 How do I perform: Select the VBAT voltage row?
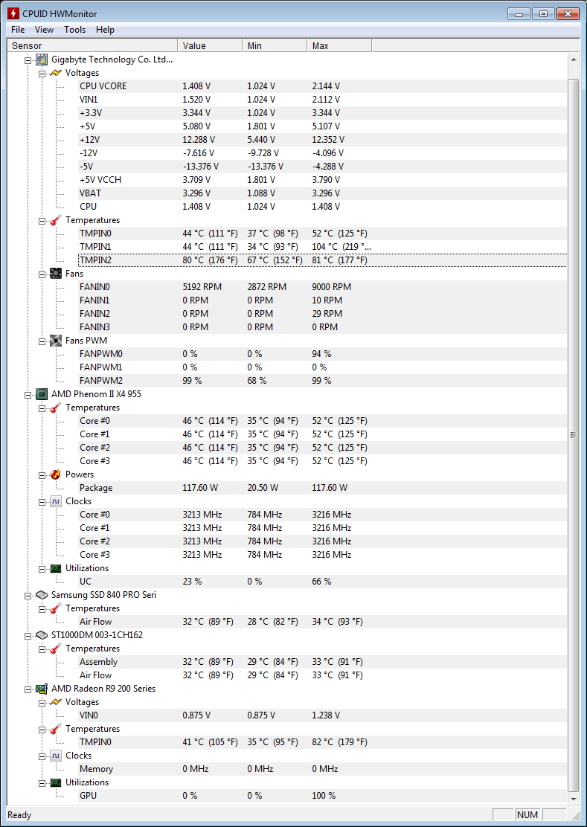click(x=322, y=193)
